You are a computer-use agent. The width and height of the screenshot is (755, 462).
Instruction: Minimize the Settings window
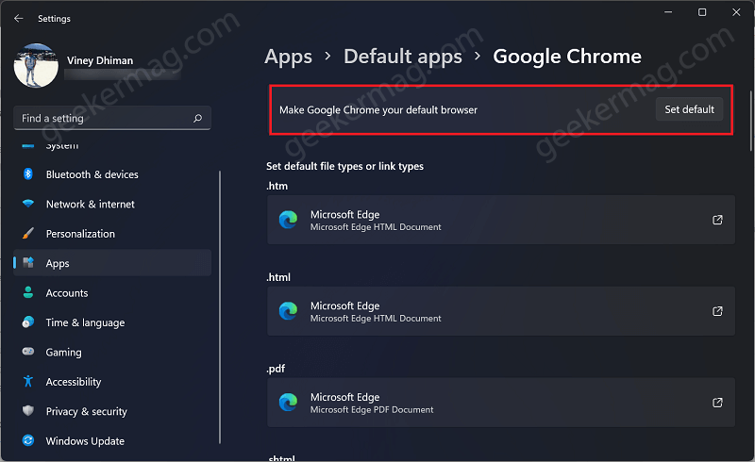point(668,12)
